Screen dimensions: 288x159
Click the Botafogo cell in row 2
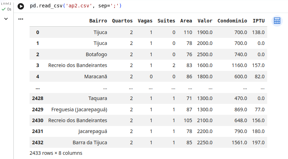coord(96,54)
